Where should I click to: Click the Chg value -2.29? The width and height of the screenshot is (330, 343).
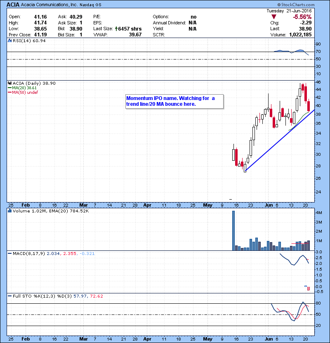[x=305, y=23]
